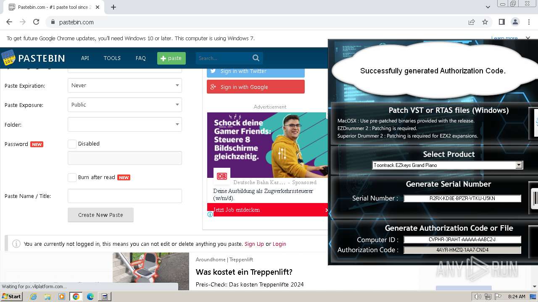Enable Burn after read checkbox
This screenshot has width=538, height=302.
pos(72,177)
